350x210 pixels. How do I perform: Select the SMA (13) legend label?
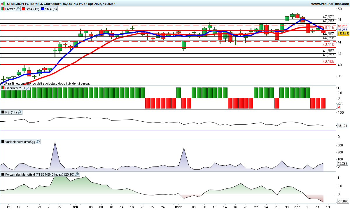[x=32, y=9]
